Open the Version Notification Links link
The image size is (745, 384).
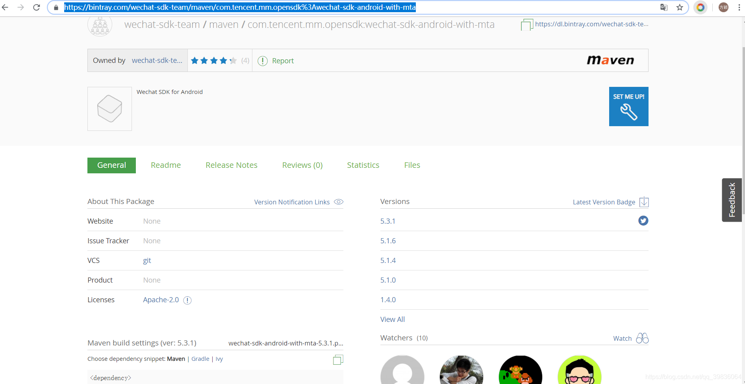pyautogui.click(x=292, y=202)
